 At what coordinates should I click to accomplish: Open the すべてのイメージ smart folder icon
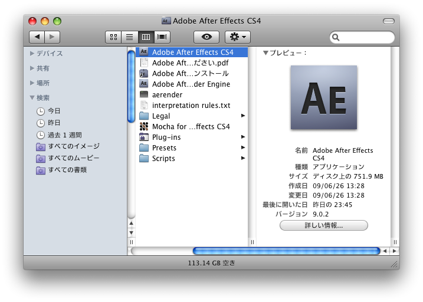41,147
